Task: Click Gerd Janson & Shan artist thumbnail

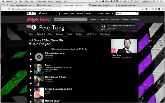Action: click(x=39, y=81)
